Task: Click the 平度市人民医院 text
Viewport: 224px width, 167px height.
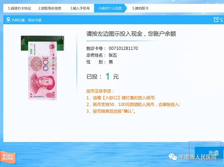Action: 198,157
